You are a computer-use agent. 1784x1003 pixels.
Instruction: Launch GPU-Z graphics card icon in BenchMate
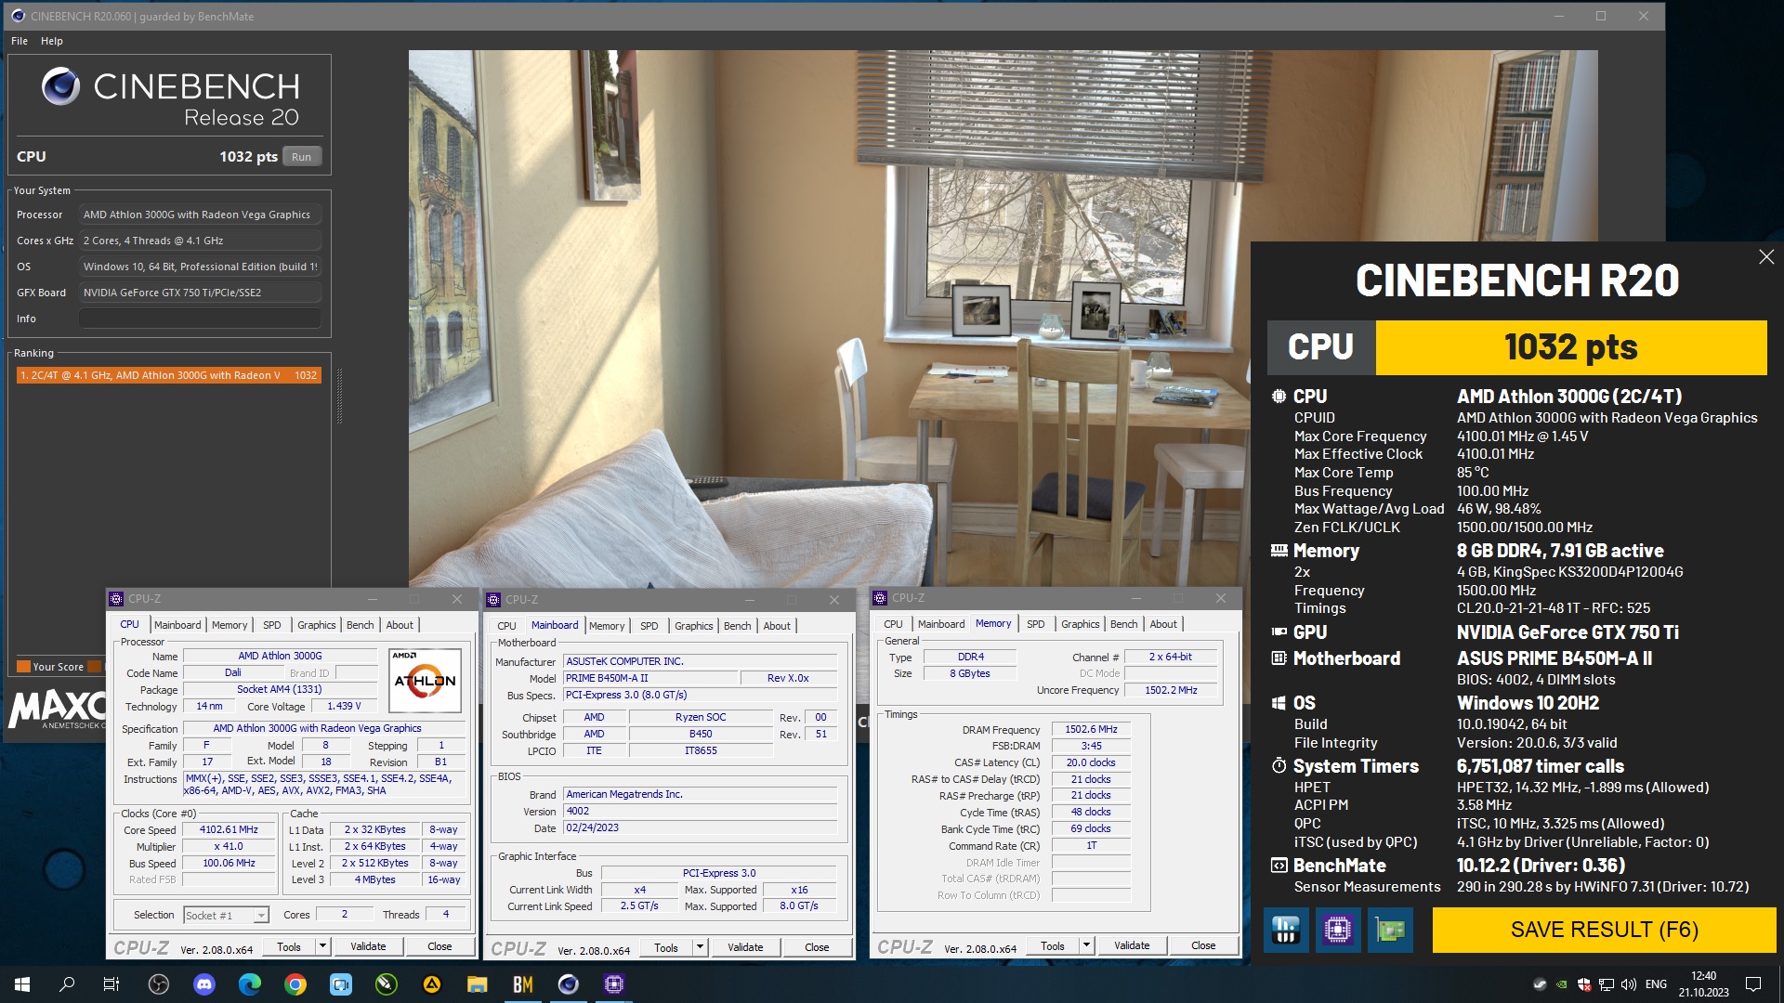[x=1390, y=930]
